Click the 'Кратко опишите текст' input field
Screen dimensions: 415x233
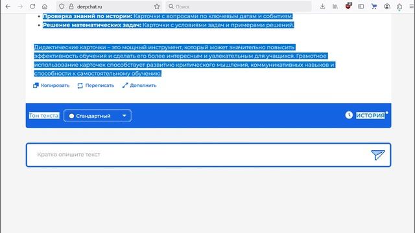(x=209, y=155)
